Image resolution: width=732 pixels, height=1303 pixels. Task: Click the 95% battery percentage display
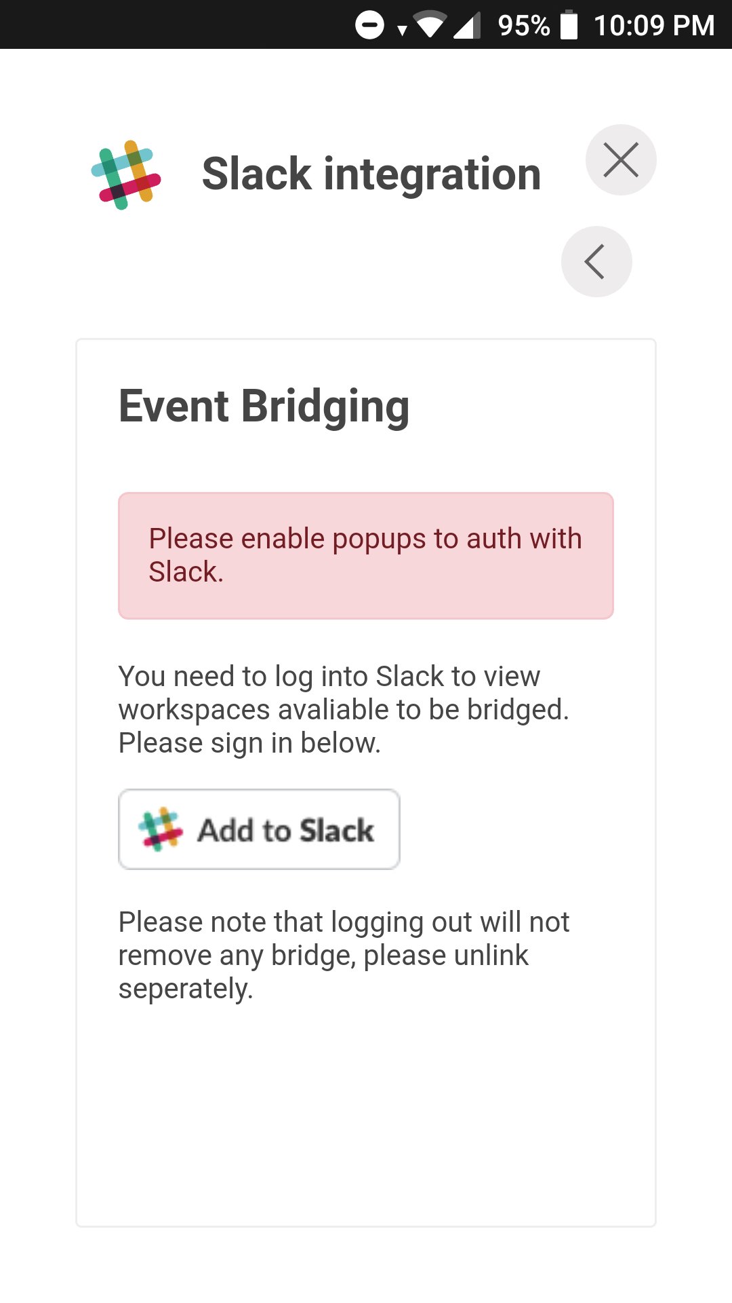(x=524, y=24)
